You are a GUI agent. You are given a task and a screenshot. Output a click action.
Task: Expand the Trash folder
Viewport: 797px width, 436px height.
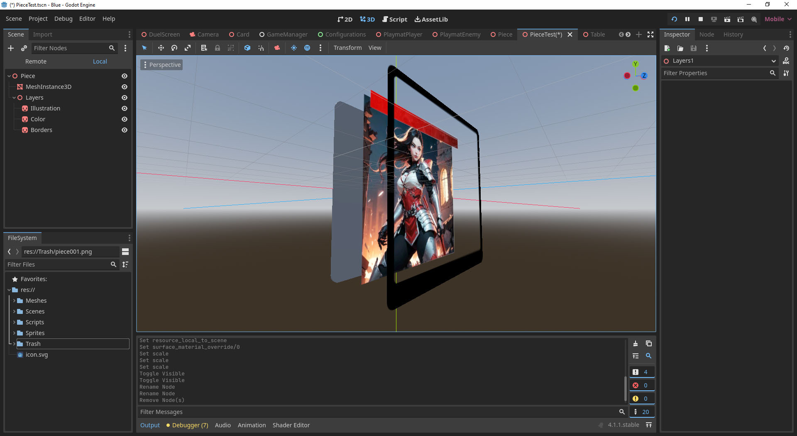14,344
